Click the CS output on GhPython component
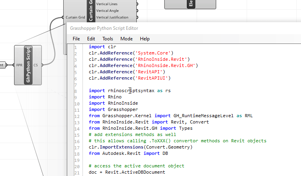 coord(36,65)
